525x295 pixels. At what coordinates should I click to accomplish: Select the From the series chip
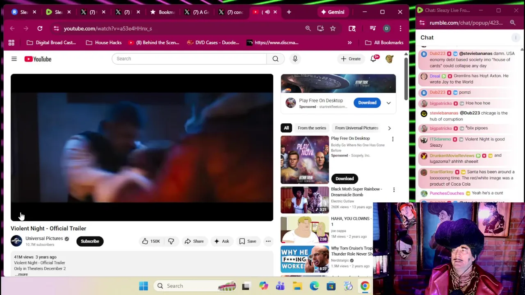coord(312,128)
